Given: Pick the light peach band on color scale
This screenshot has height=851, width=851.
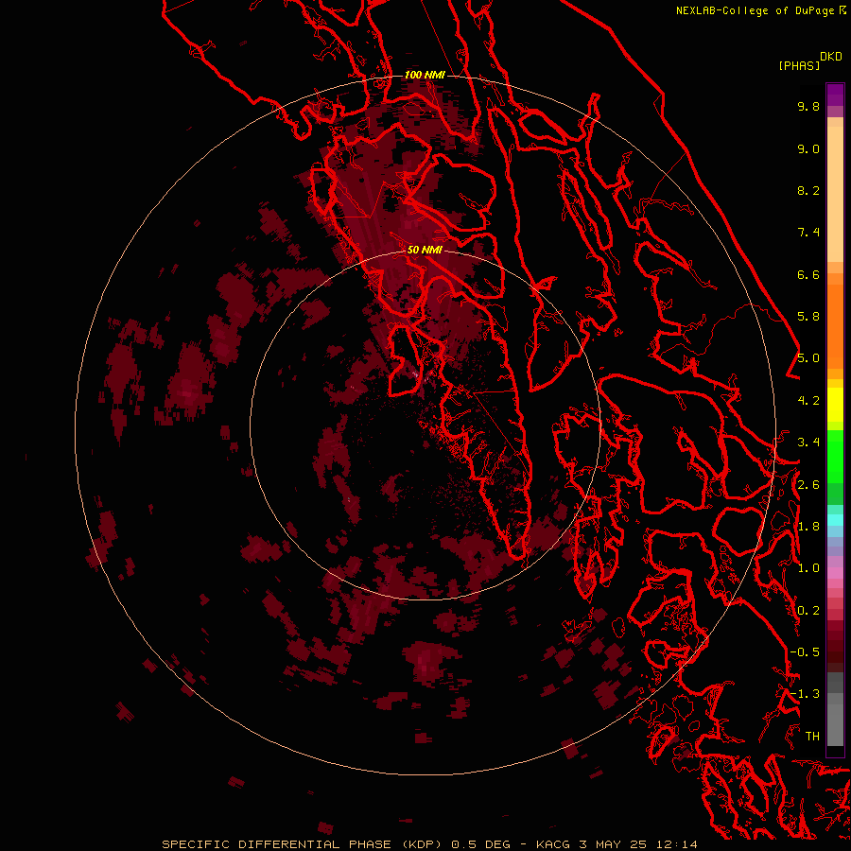Looking at the screenshot, I should (835, 194).
